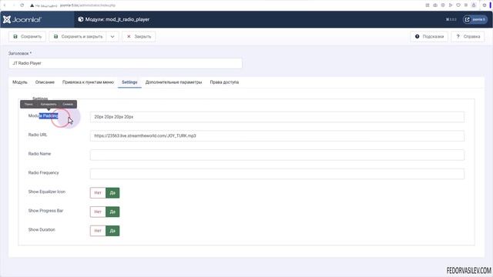Choose Сохранить и закрыть
493x277 pixels.
coord(79,36)
